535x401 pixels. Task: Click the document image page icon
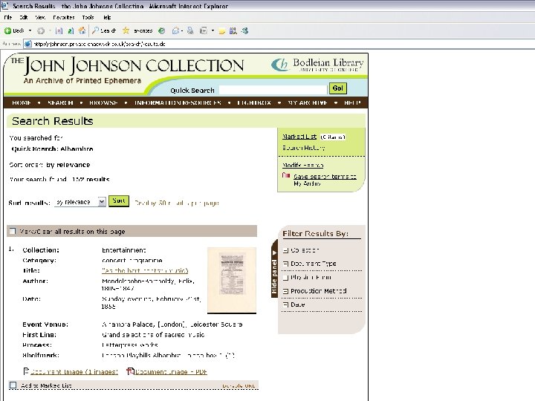point(26,371)
